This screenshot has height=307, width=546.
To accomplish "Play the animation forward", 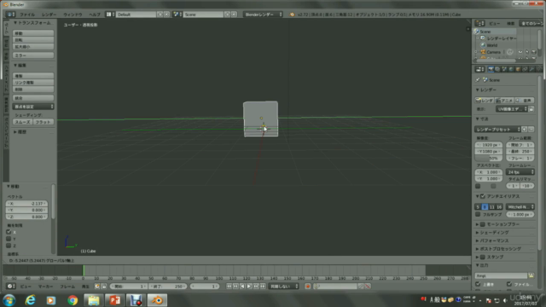I will pos(249,287).
